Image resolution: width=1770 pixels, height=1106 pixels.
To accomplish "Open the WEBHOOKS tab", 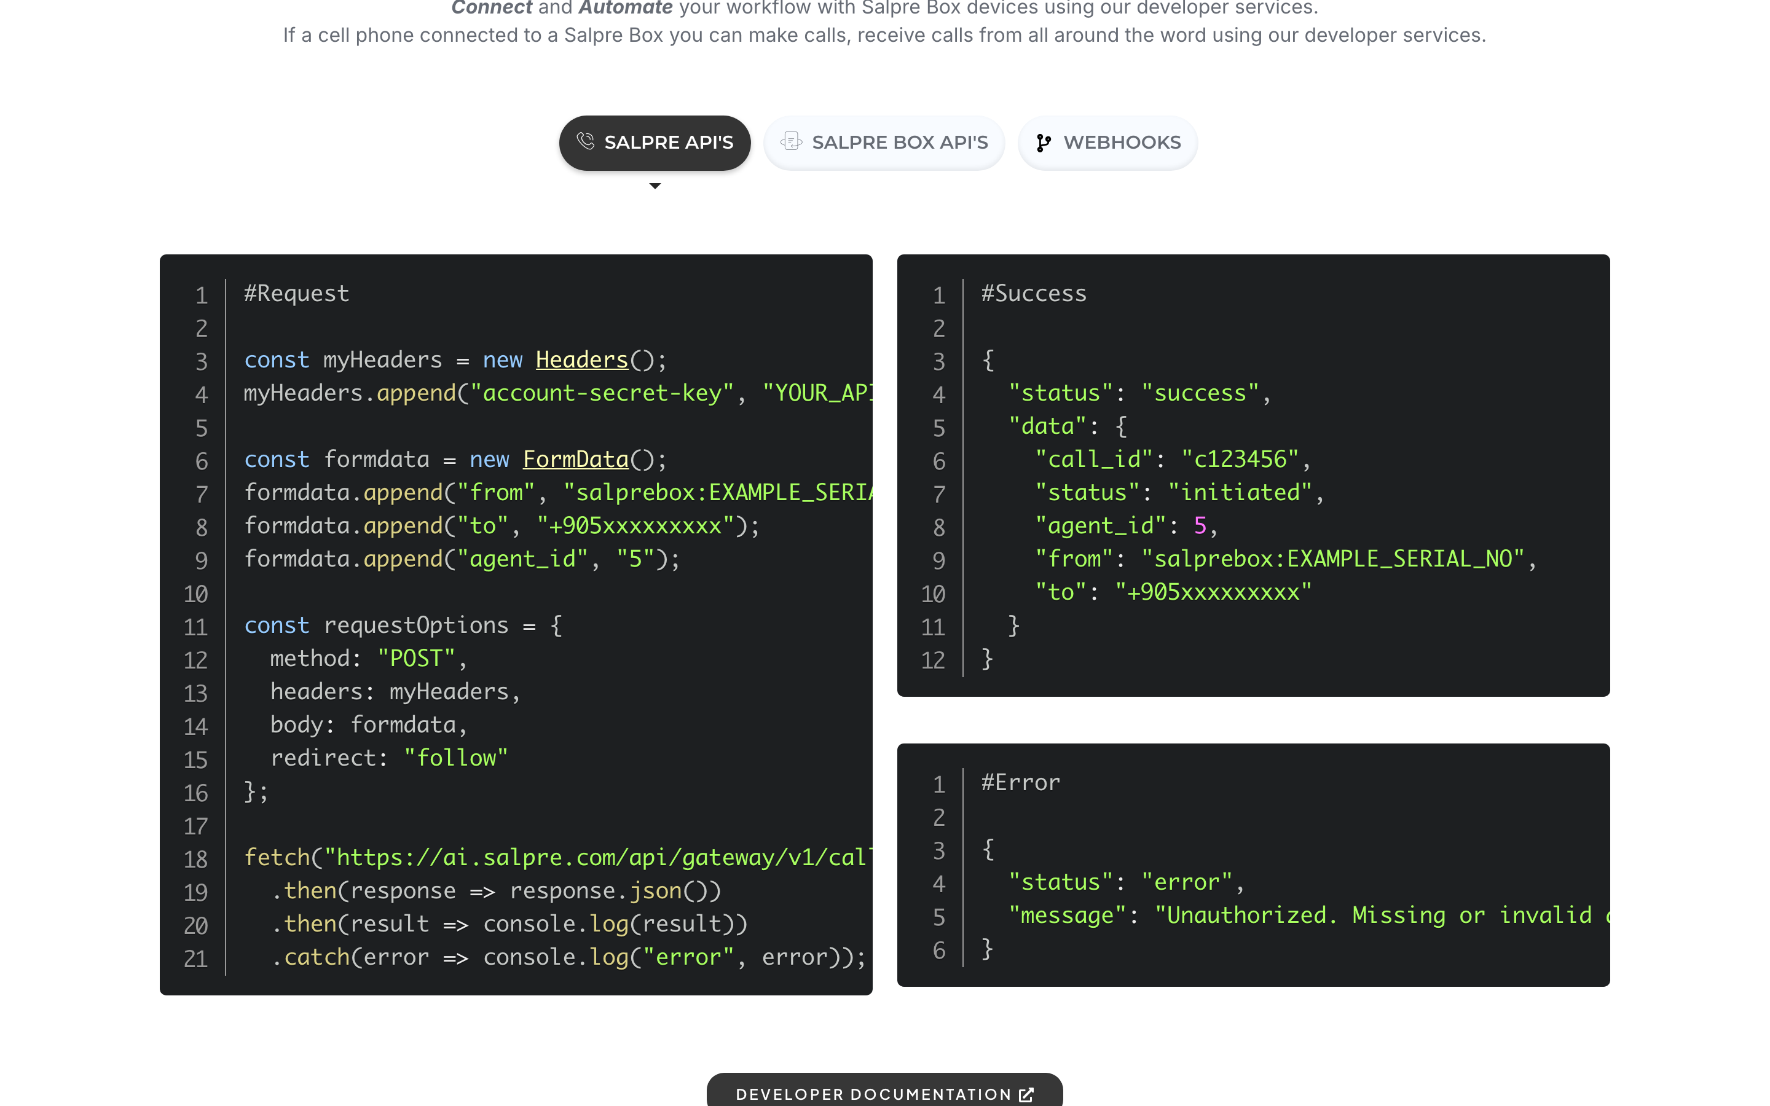I will point(1107,143).
